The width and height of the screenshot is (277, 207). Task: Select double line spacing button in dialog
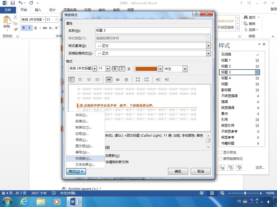126,80
